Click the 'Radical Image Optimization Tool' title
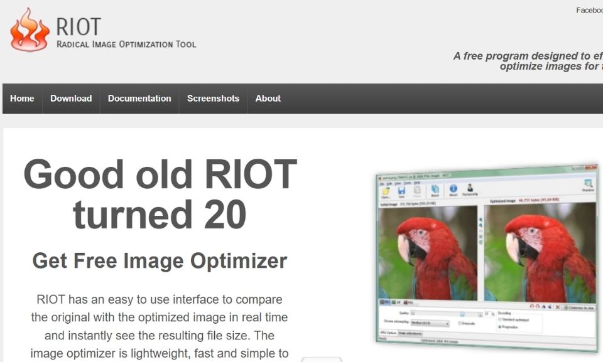This screenshot has height=362, width=603. pos(126,44)
